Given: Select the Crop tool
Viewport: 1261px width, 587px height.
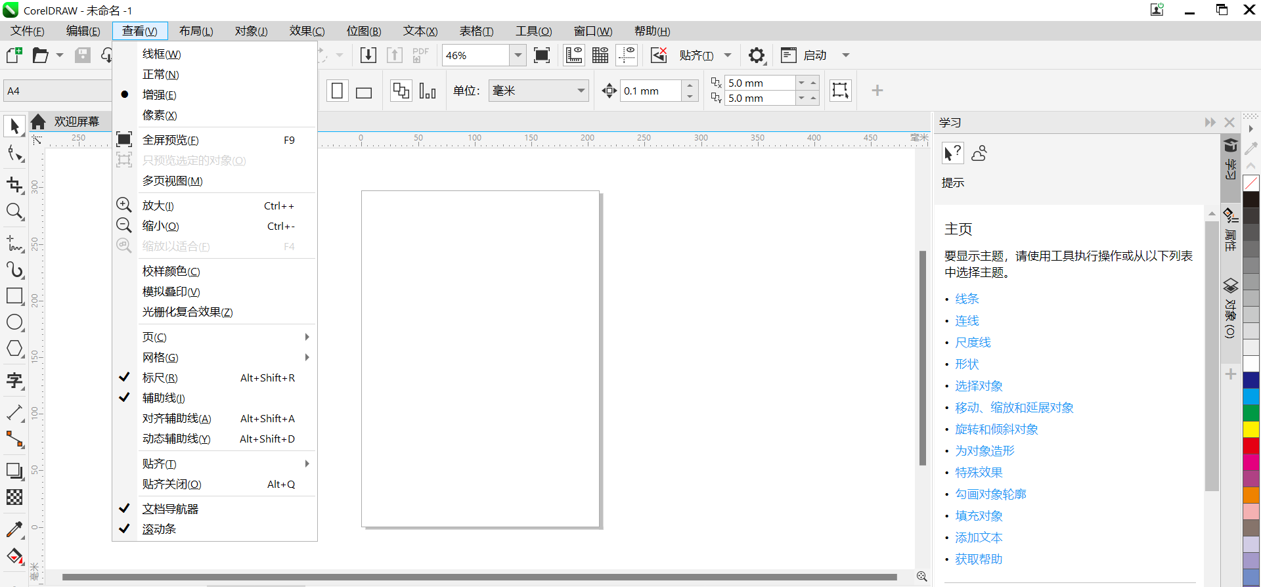Looking at the screenshot, I should coord(14,185).
